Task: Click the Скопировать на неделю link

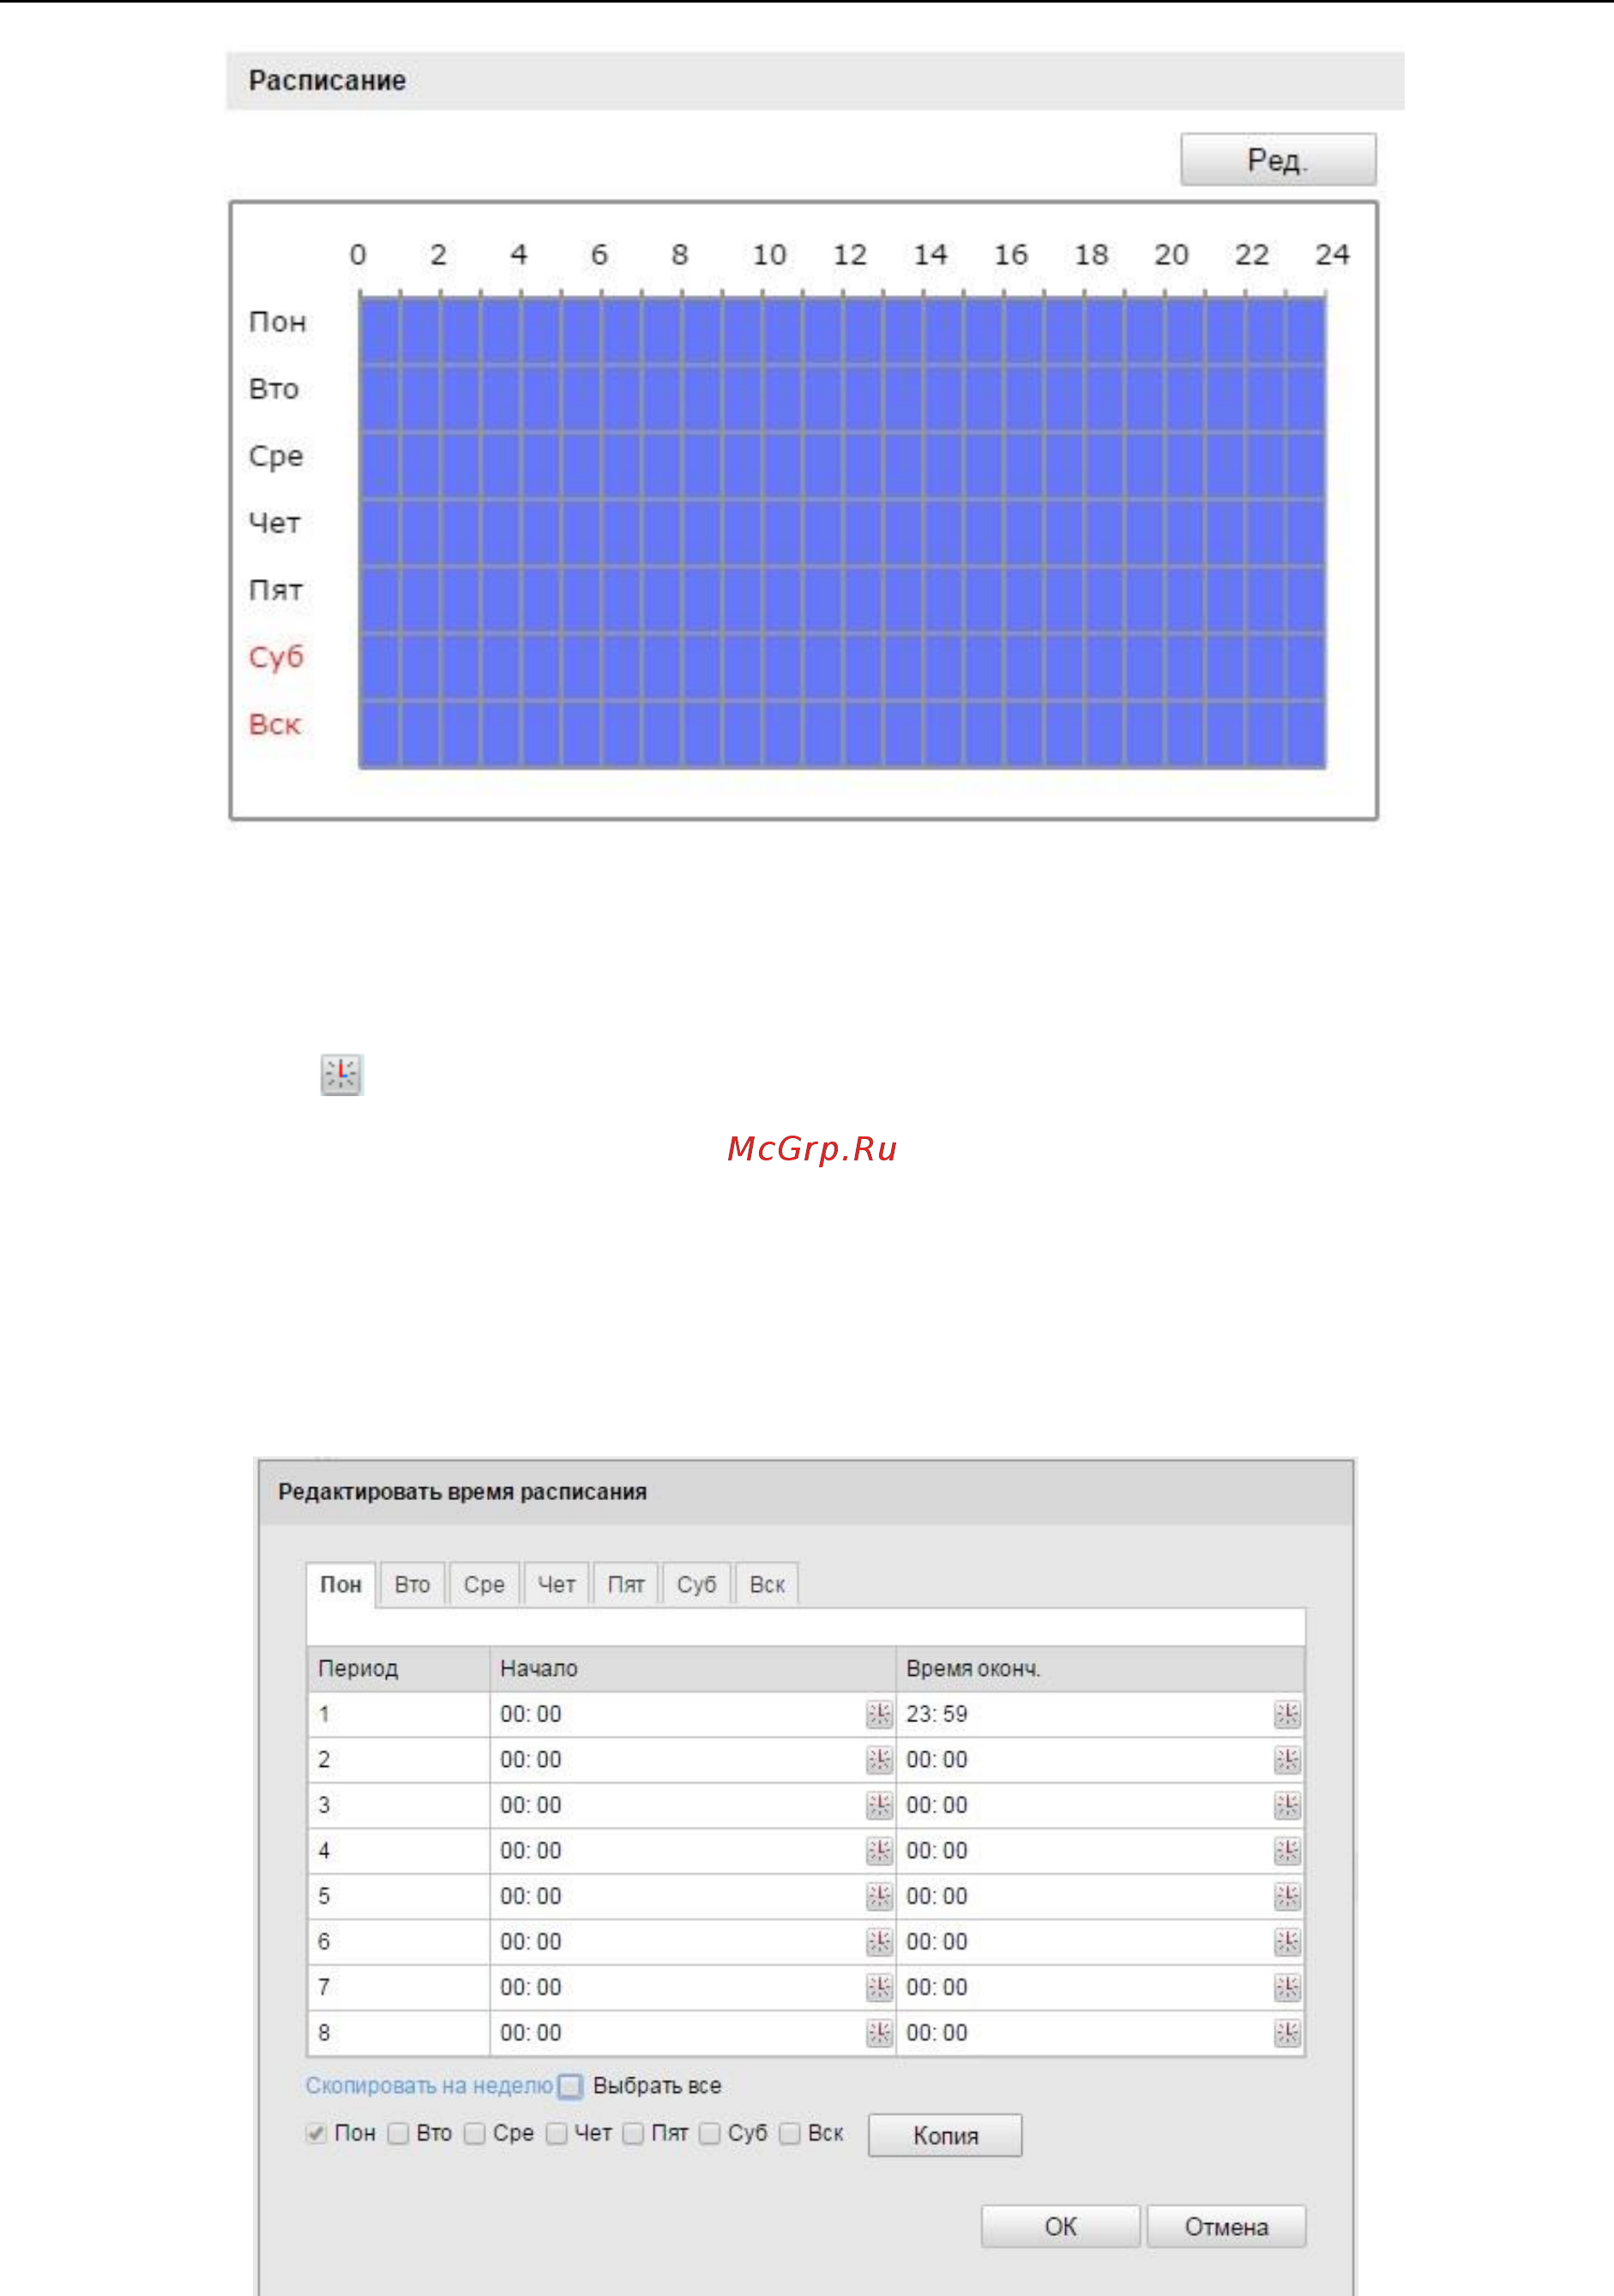Action: point(429,2086)
